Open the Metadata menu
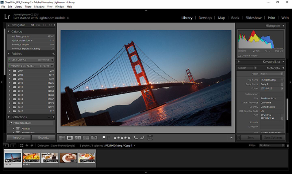Viewport: 292px width, 174px height. tap(39, 7)
